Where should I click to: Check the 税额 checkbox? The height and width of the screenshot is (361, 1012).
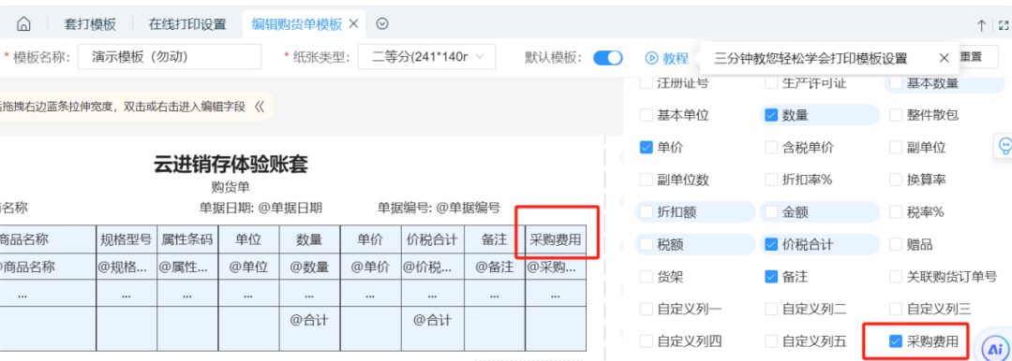tap(646, 245)
